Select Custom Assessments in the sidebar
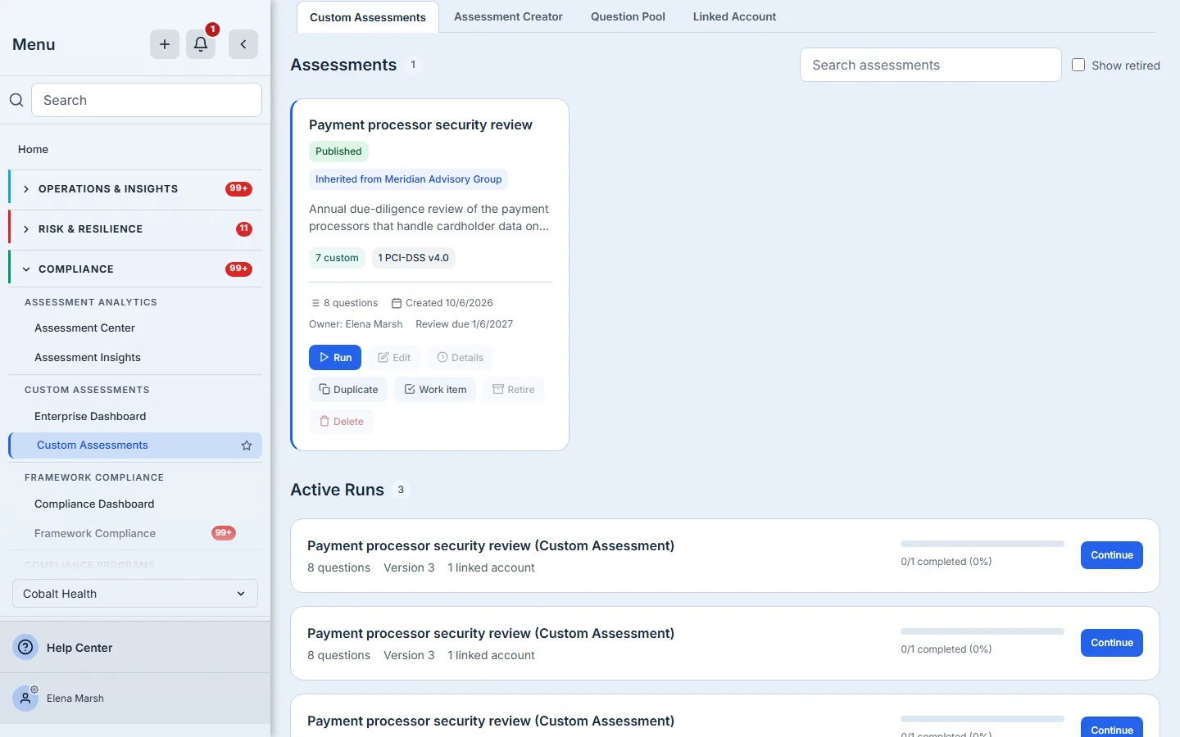Image resolution: width=1180 pixels, height=737 pixels. (135, 445)
